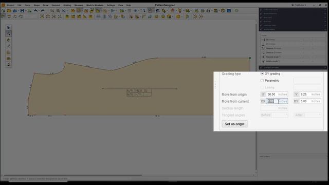The image size is (329, 185).
Task: Open the Project menu
Action: (x=11, y=5)
